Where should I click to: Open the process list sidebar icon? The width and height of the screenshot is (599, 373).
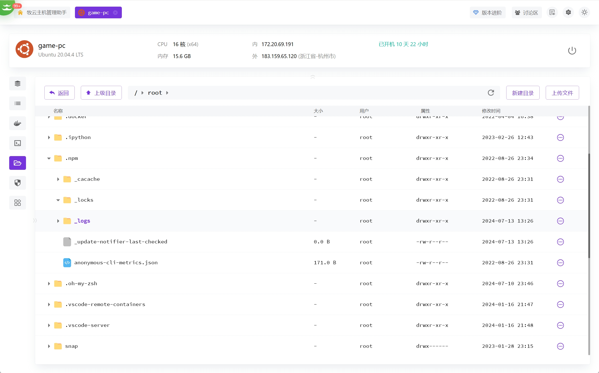coord(18,103)
